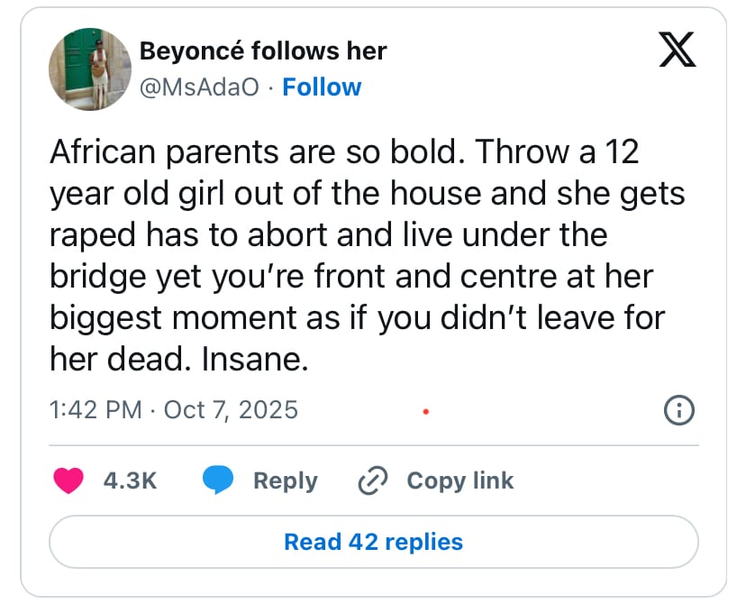The image size is (746, 613).
Task: Open the 'Beyoncé follows her' profile name
Action: (x=263, y=51)
